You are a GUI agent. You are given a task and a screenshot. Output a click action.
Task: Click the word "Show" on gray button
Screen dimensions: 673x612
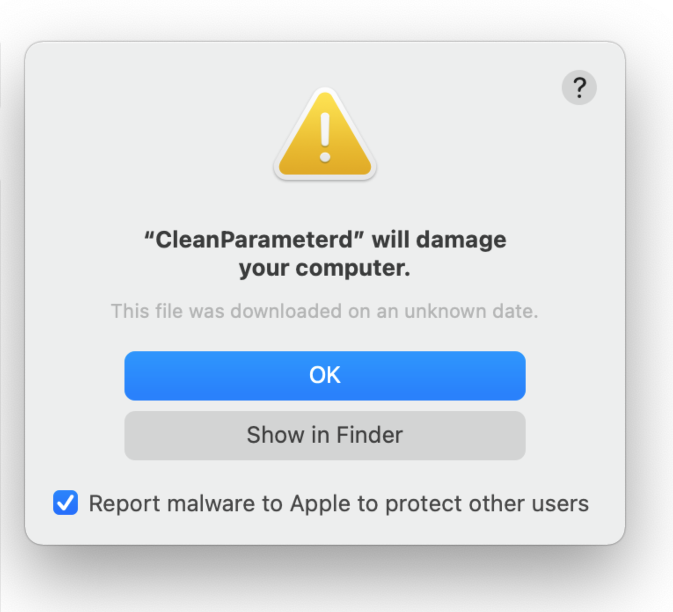(x=275, y=435)
